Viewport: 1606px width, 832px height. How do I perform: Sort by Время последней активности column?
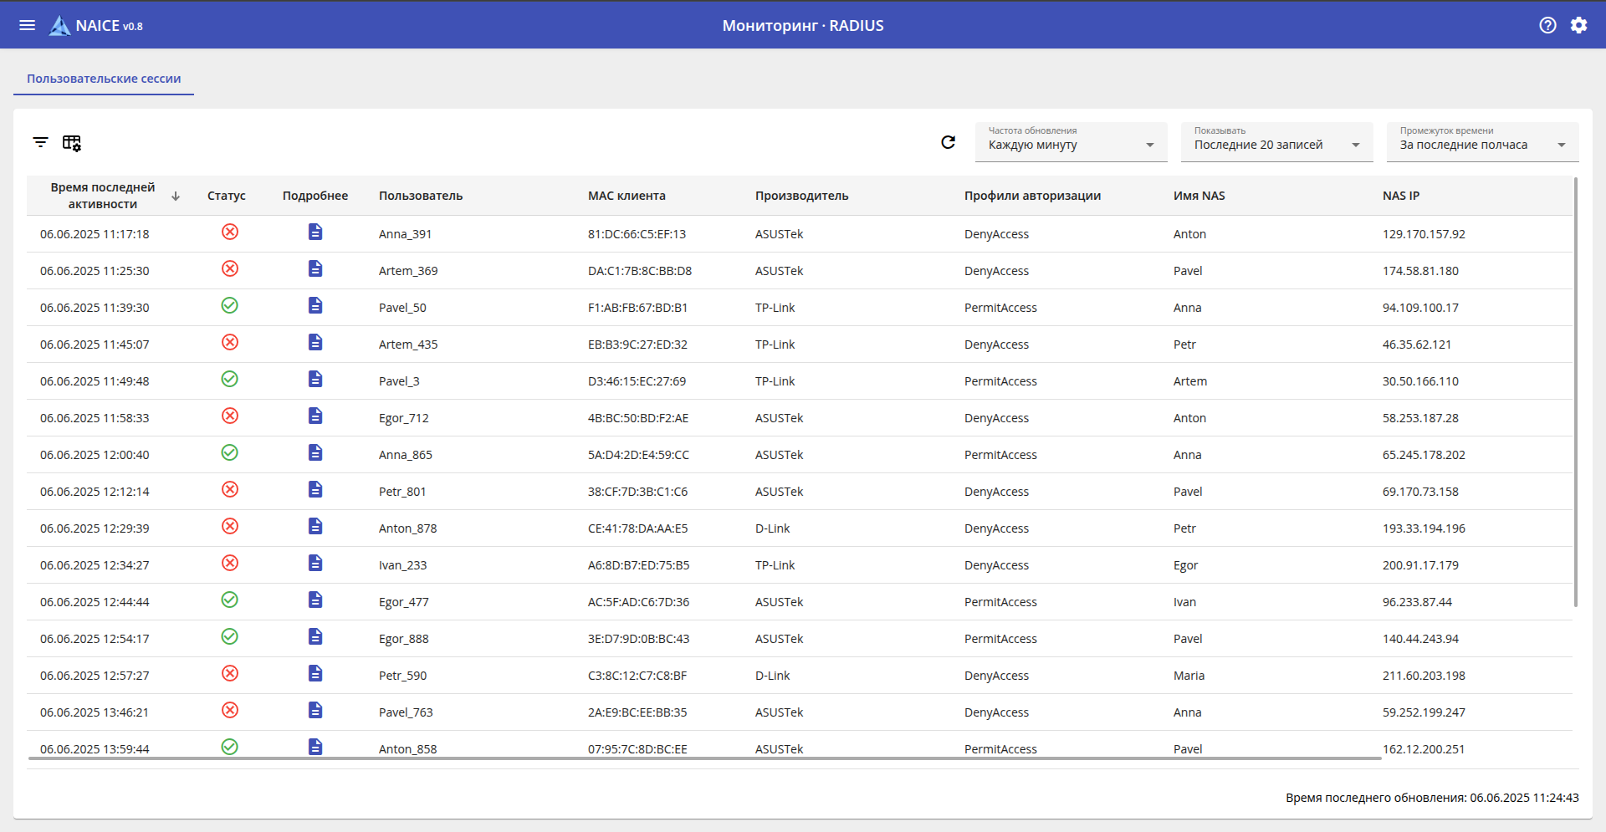pyautogui.click(x=103, y=196)
